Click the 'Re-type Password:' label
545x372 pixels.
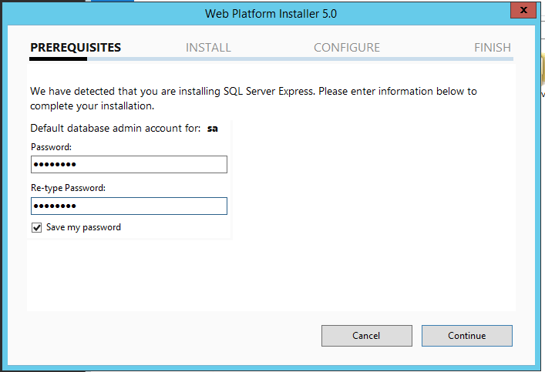[x=68, y=188]
